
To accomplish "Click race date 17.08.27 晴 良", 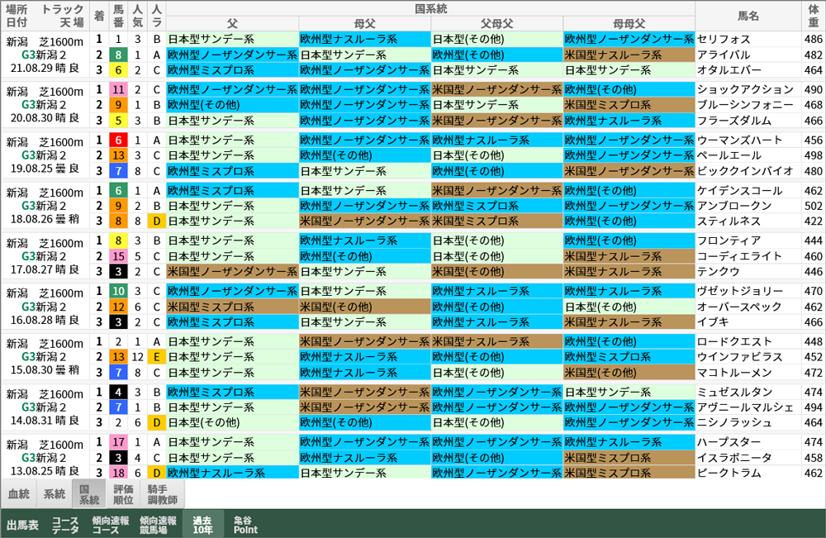I will point(45,269).
